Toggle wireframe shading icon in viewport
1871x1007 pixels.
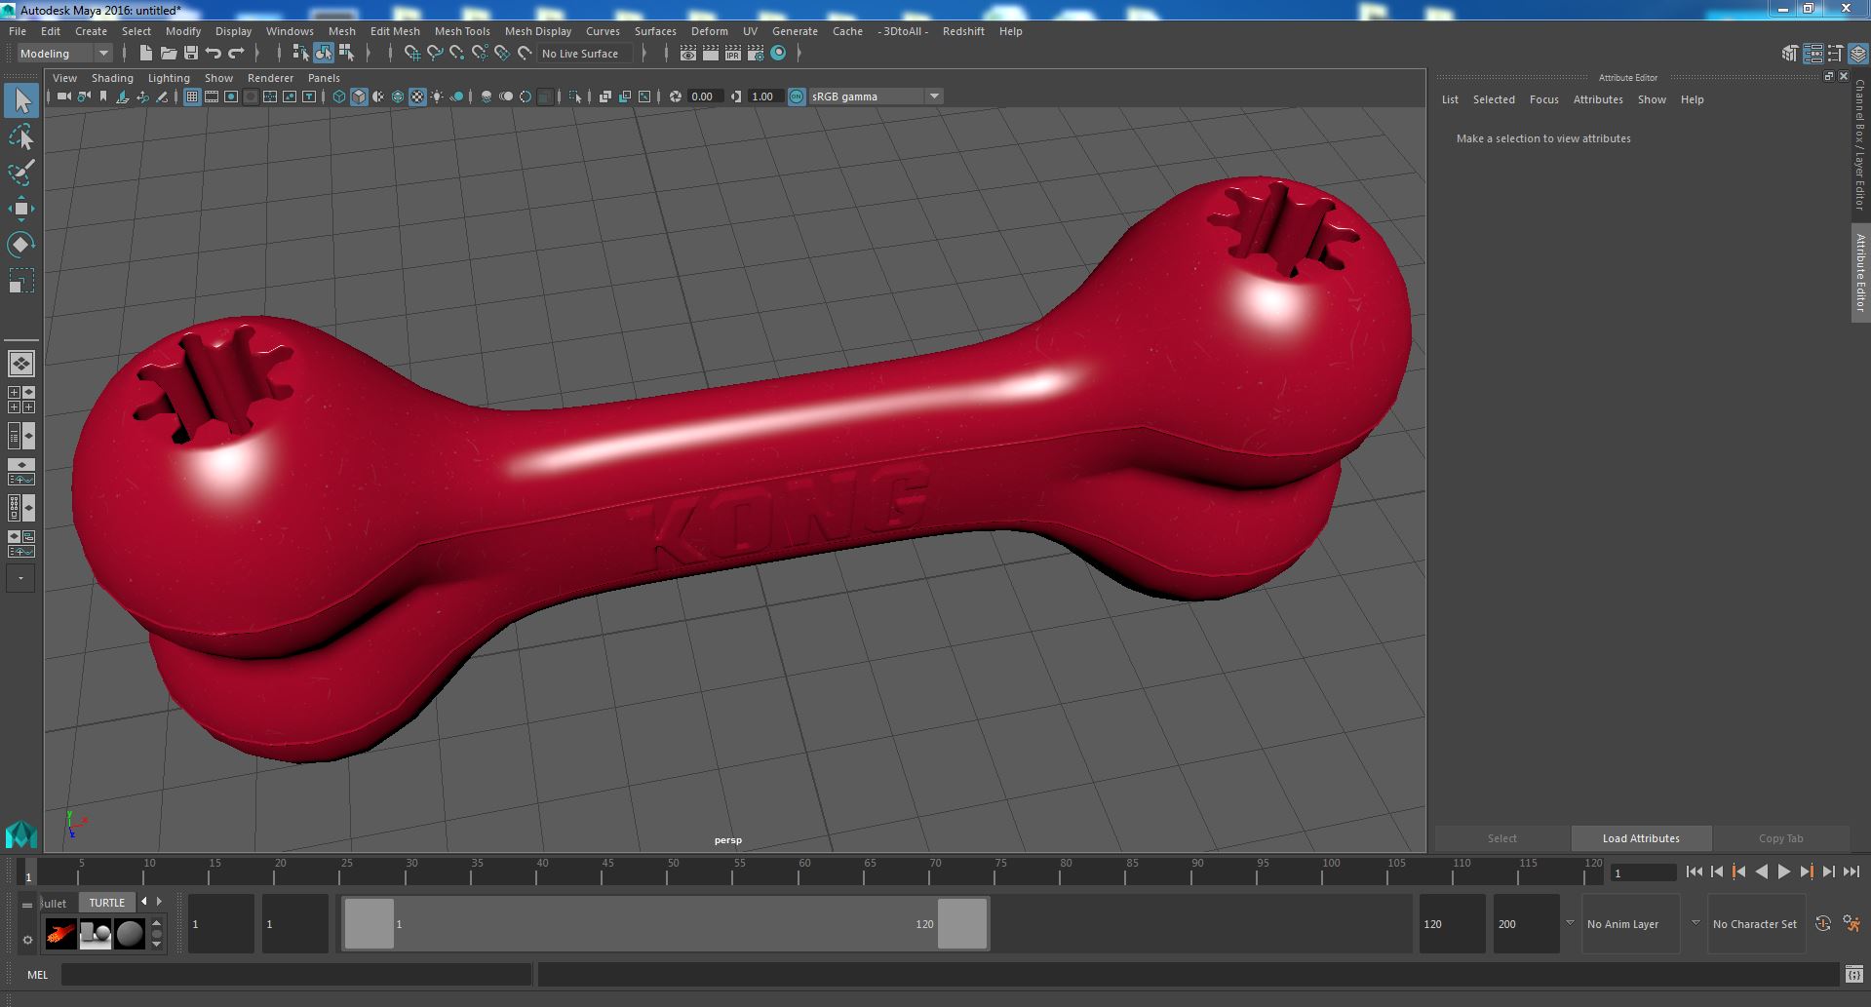coord(339,97)
